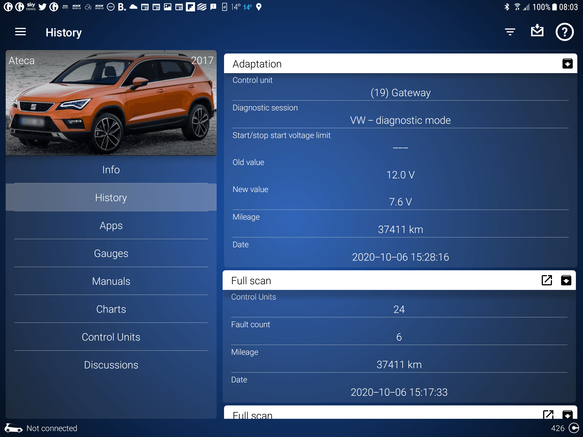Tap the orange Ateca car photo
Screen dimensions: 583x437
click(111, 103)
